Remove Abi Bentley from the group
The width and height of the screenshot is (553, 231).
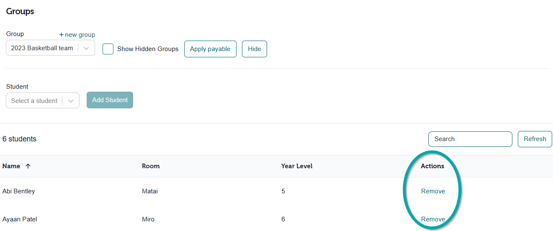(433, 191)
